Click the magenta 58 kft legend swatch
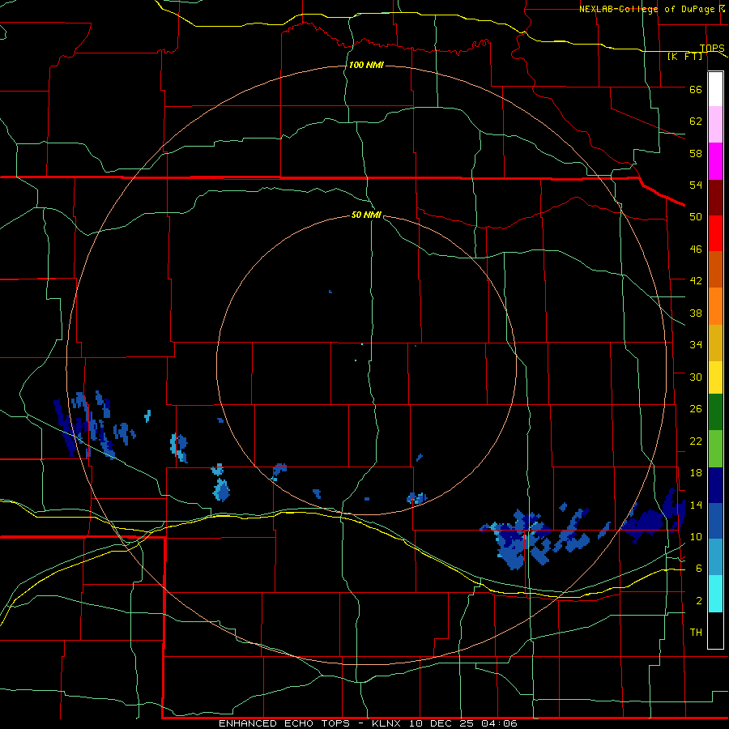The width and height of the screenshot is (729, 729). 715,161
